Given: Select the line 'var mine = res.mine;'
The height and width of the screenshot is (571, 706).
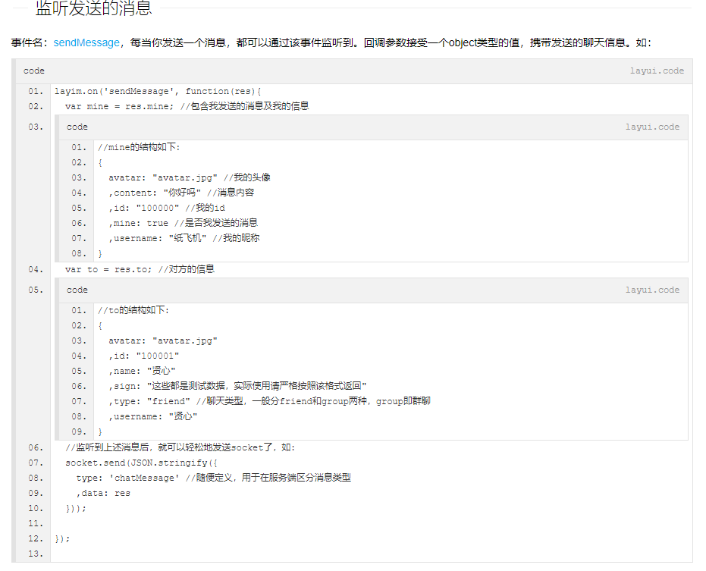Looking at the screenshot, I should [187, 106].
